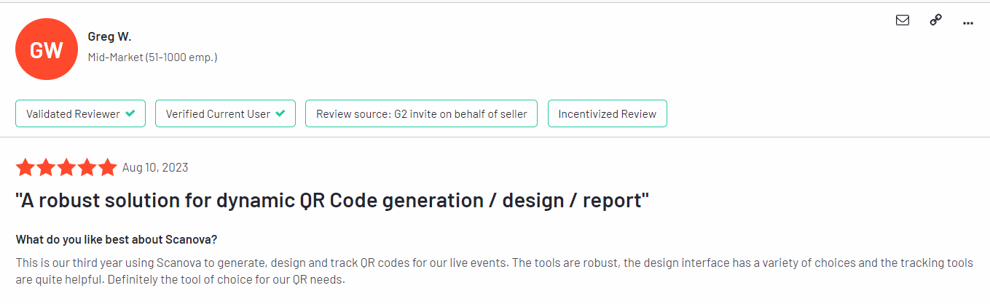
Task: Click the Review source G2 invite badge
Action: (x=421, y=113)
